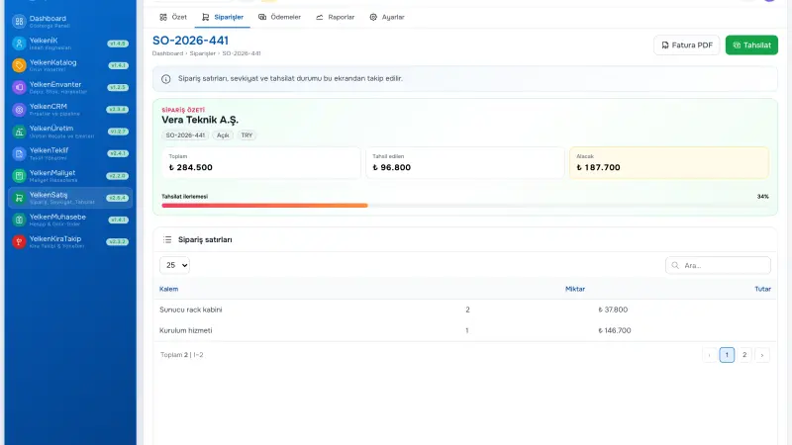792x445 pixels.
Task: Download the Fatura PDF
Action: pyautogui.click(x=686, y=44)
